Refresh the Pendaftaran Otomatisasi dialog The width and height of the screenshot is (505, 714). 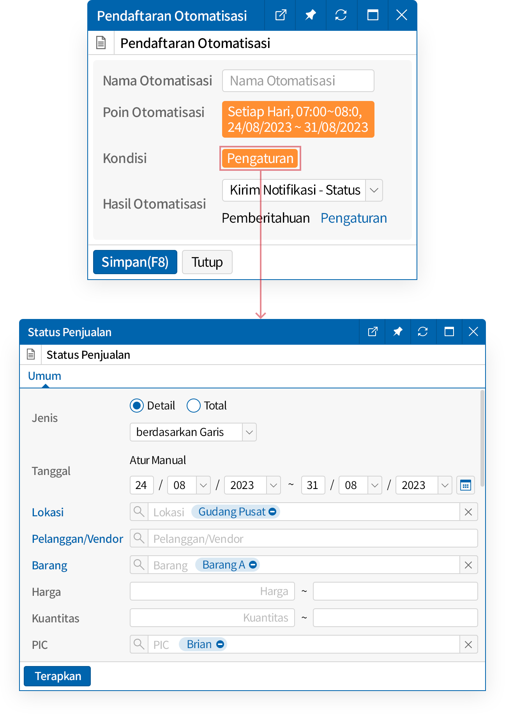coord(341,16)
